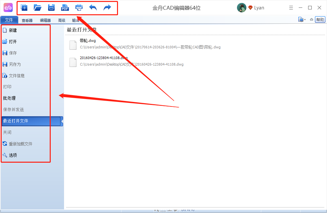This screenshot has width=327, height=213.
Task: Redo with the right arrow icon
Action: [x=107, y=8]
